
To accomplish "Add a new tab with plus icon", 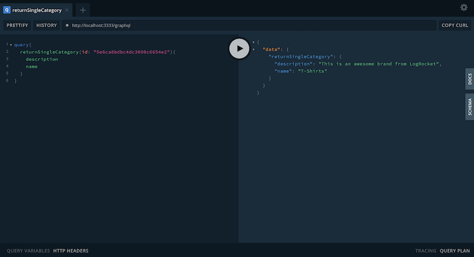I will click(x=82, y=10).
